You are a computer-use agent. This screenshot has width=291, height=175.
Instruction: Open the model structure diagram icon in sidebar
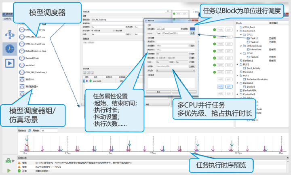(x=8, y=34)
